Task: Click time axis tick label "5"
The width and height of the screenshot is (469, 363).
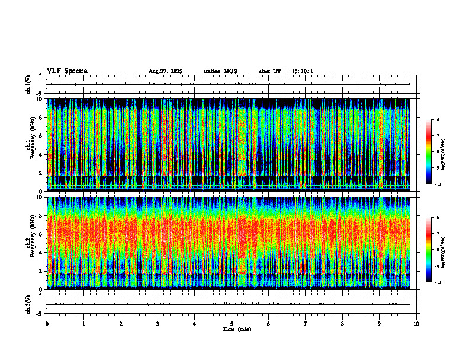Action: pyautogui.click(x=232, y=323)
